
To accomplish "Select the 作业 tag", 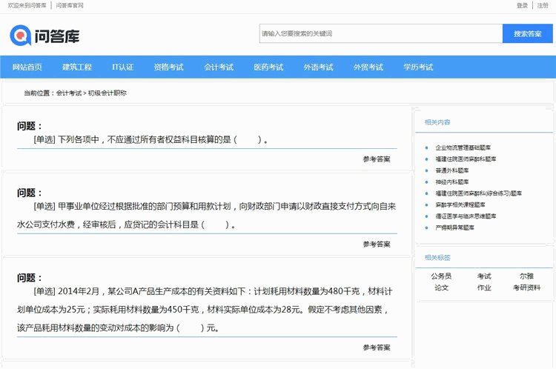I will tap(484, 287).
